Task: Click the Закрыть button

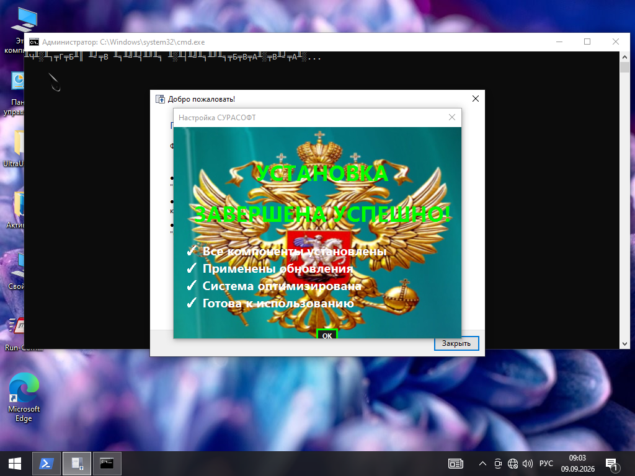Action: click(x=456, y=343)
